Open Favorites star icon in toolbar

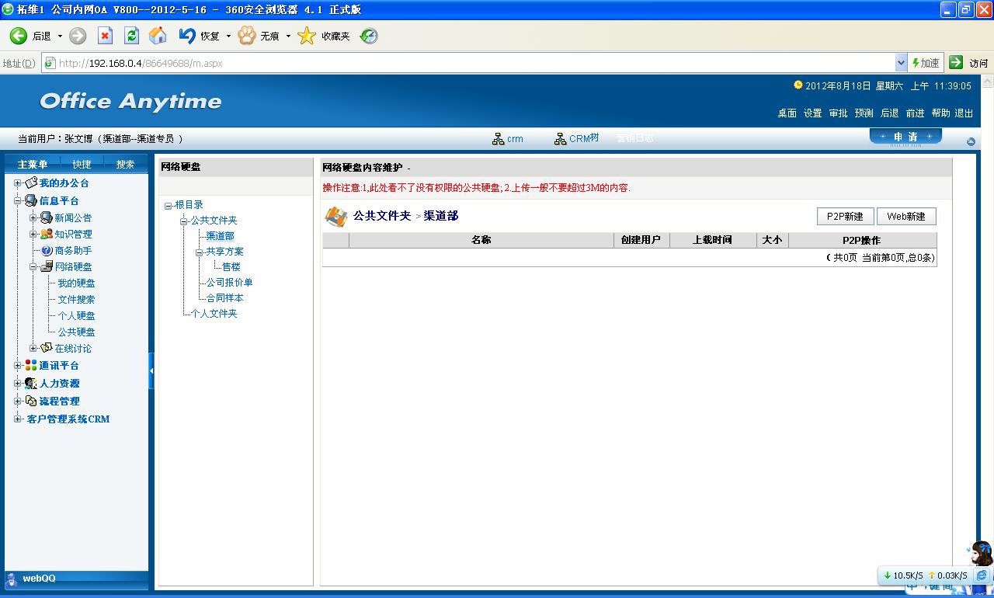(x=307, y=36)
